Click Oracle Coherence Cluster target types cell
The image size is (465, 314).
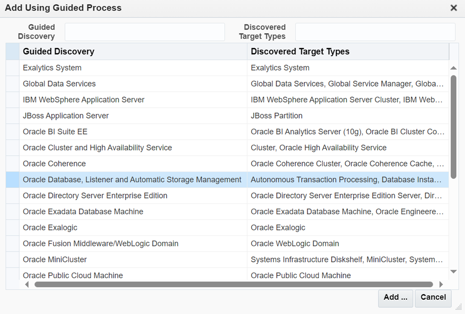pyautogui.click(x=348, y=164)
